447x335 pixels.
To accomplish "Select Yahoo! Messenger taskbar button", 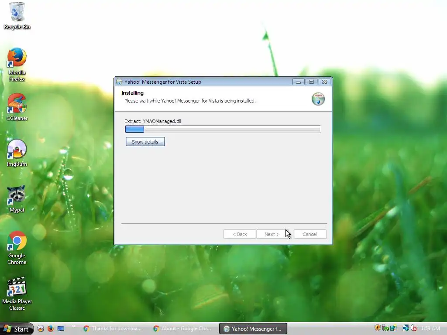I will [253, 328].
